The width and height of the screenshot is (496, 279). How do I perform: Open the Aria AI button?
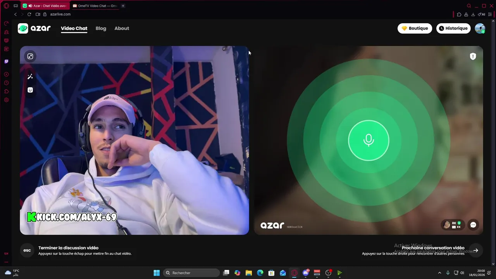482,14
